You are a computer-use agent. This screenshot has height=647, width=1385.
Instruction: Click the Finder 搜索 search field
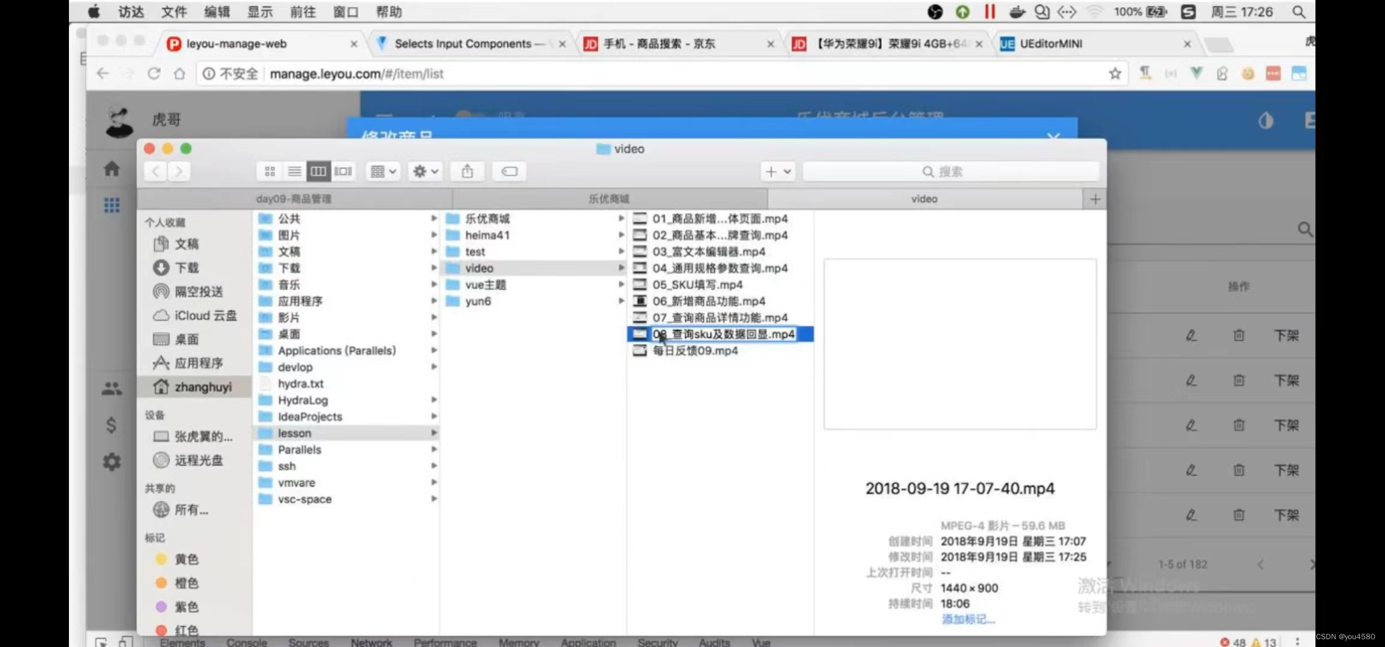[950, 172]
